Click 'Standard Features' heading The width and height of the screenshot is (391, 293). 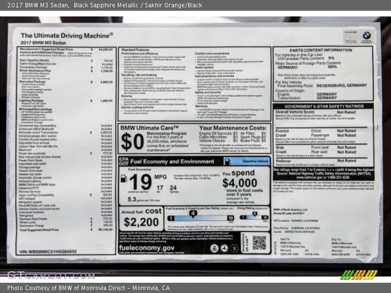[x=135, y=50]
